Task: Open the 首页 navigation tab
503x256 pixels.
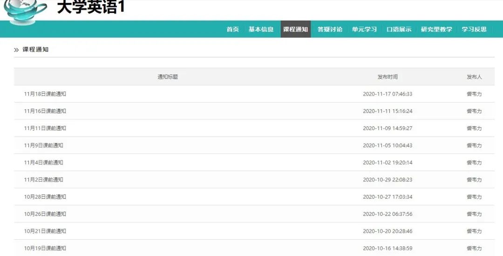Action: pyautogui.click(x=232, y=29)
